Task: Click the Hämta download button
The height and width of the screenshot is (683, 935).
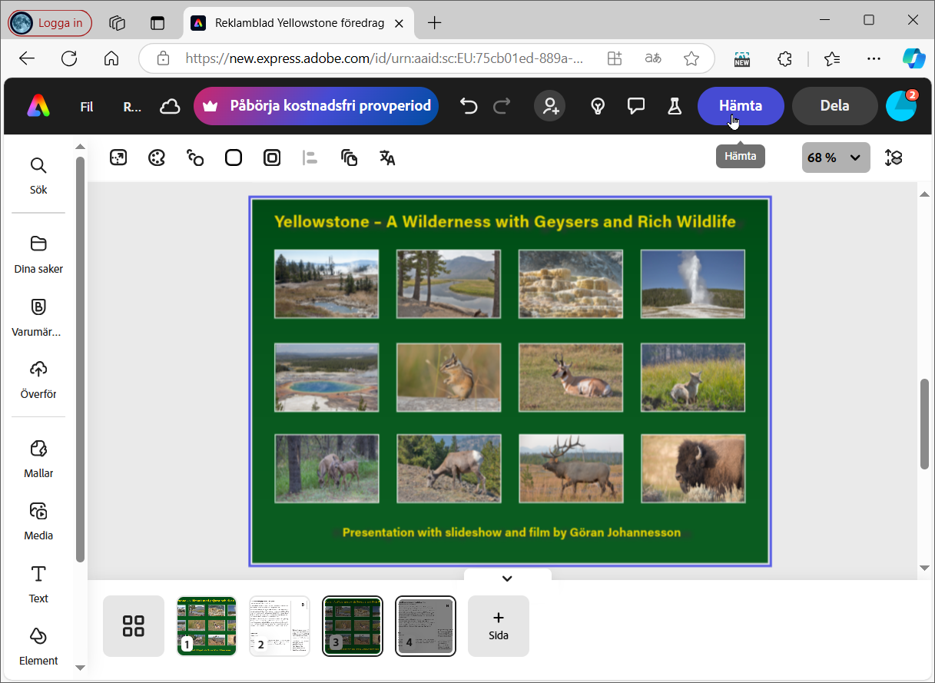Action: pos(741,106)
